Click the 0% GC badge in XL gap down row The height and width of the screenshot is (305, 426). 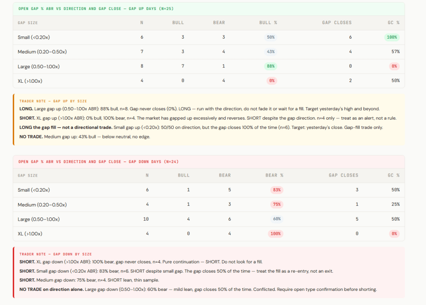coord(394,234)
